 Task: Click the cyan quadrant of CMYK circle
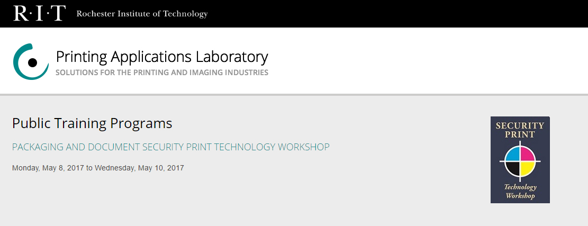513,154
